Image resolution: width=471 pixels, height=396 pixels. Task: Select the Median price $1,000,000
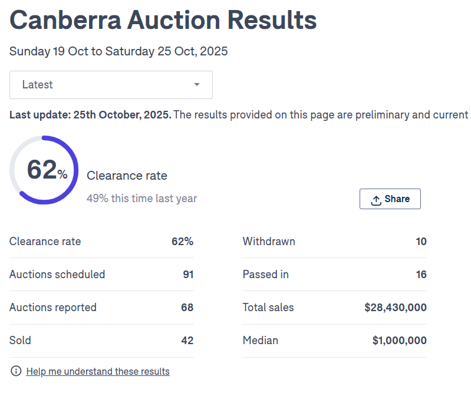(399, 341)
